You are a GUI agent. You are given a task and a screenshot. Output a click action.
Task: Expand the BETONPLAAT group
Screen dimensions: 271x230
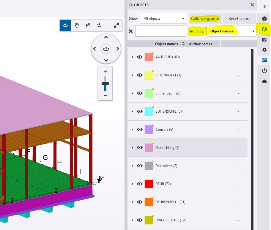(133, 75)
